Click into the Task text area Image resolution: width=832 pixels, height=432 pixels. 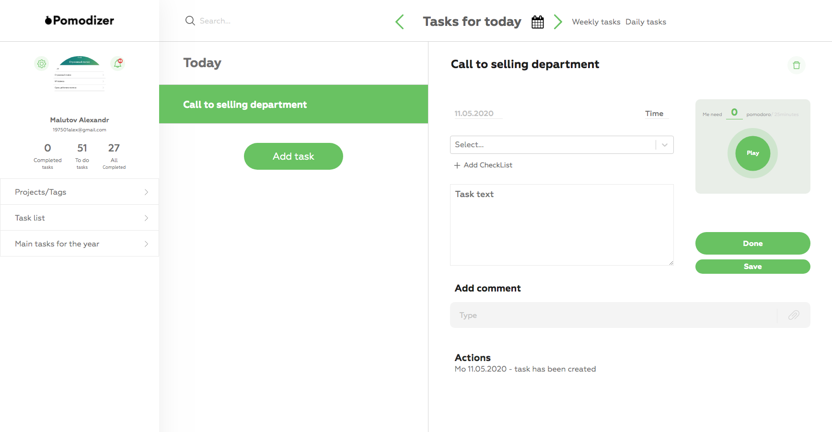tap(561, 225)
